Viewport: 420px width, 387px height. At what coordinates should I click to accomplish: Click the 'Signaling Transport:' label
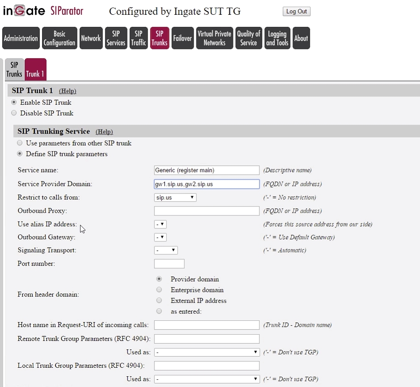click(47, 250)
